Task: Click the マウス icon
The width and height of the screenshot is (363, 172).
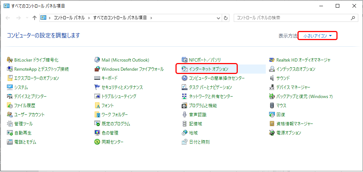Action: click(272, 106)
